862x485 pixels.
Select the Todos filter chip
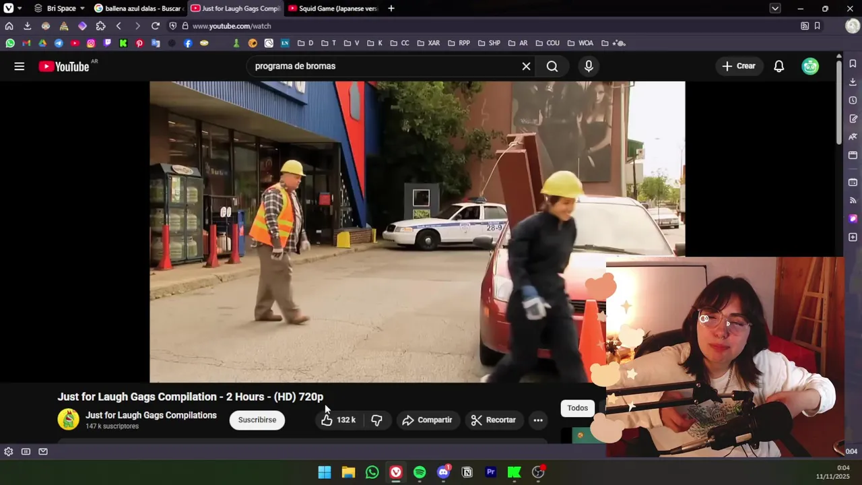[x=577, y=408]
